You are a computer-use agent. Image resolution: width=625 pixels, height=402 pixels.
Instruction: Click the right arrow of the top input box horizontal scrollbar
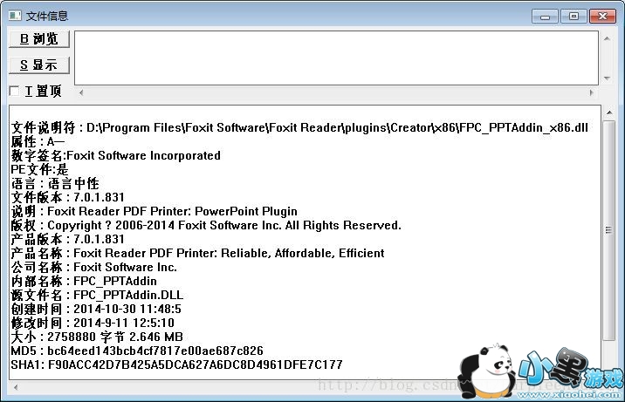tap(592, 92)
